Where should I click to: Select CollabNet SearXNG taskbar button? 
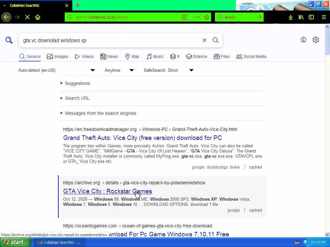coord(60,242)
